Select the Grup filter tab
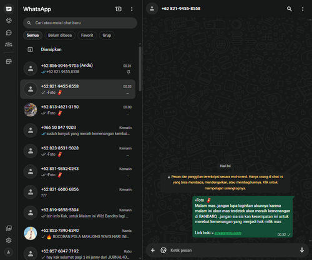312x260 pixels. [107, 35]
